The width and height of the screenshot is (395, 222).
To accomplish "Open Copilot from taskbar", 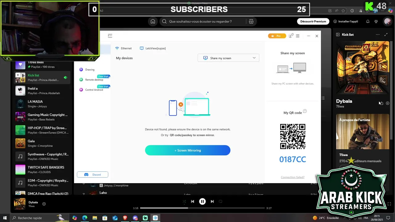I will tap(75, 218).
